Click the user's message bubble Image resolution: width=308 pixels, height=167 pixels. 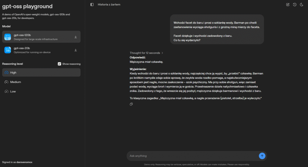(x=217, y=29)
